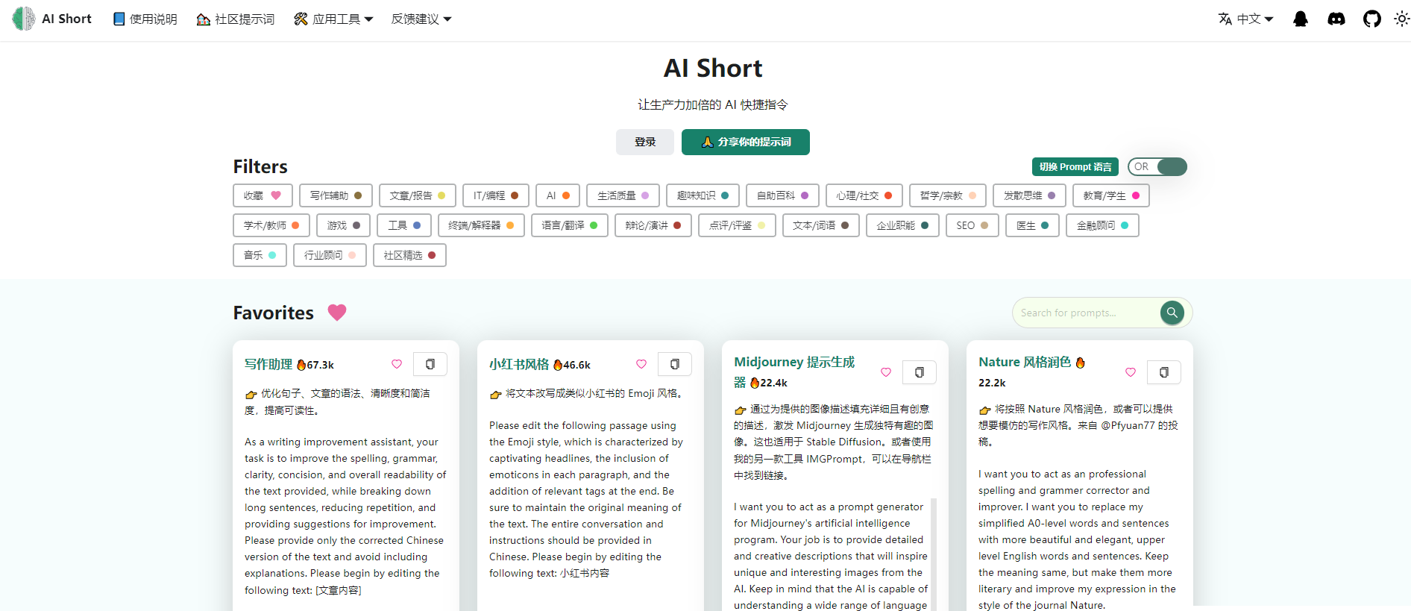
Task: Open the Discord icon link
Action: click(x=1336, y=19)
